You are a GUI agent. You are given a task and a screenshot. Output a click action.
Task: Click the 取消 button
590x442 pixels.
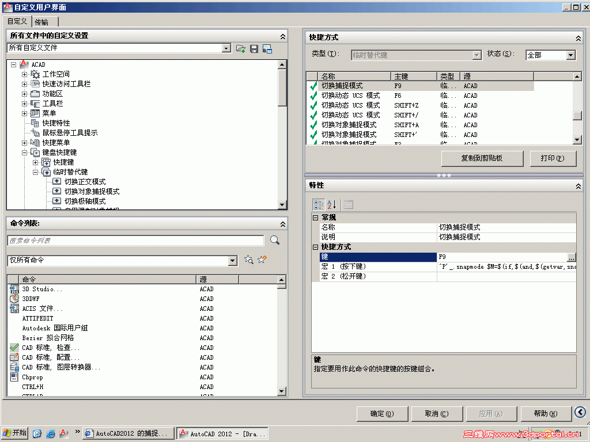437,414
